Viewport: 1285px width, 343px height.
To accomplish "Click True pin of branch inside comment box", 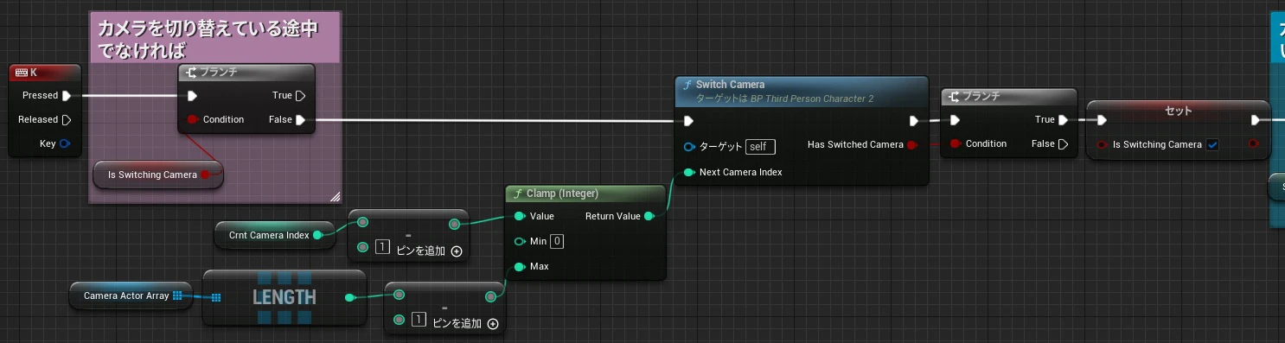I will 300,96.
